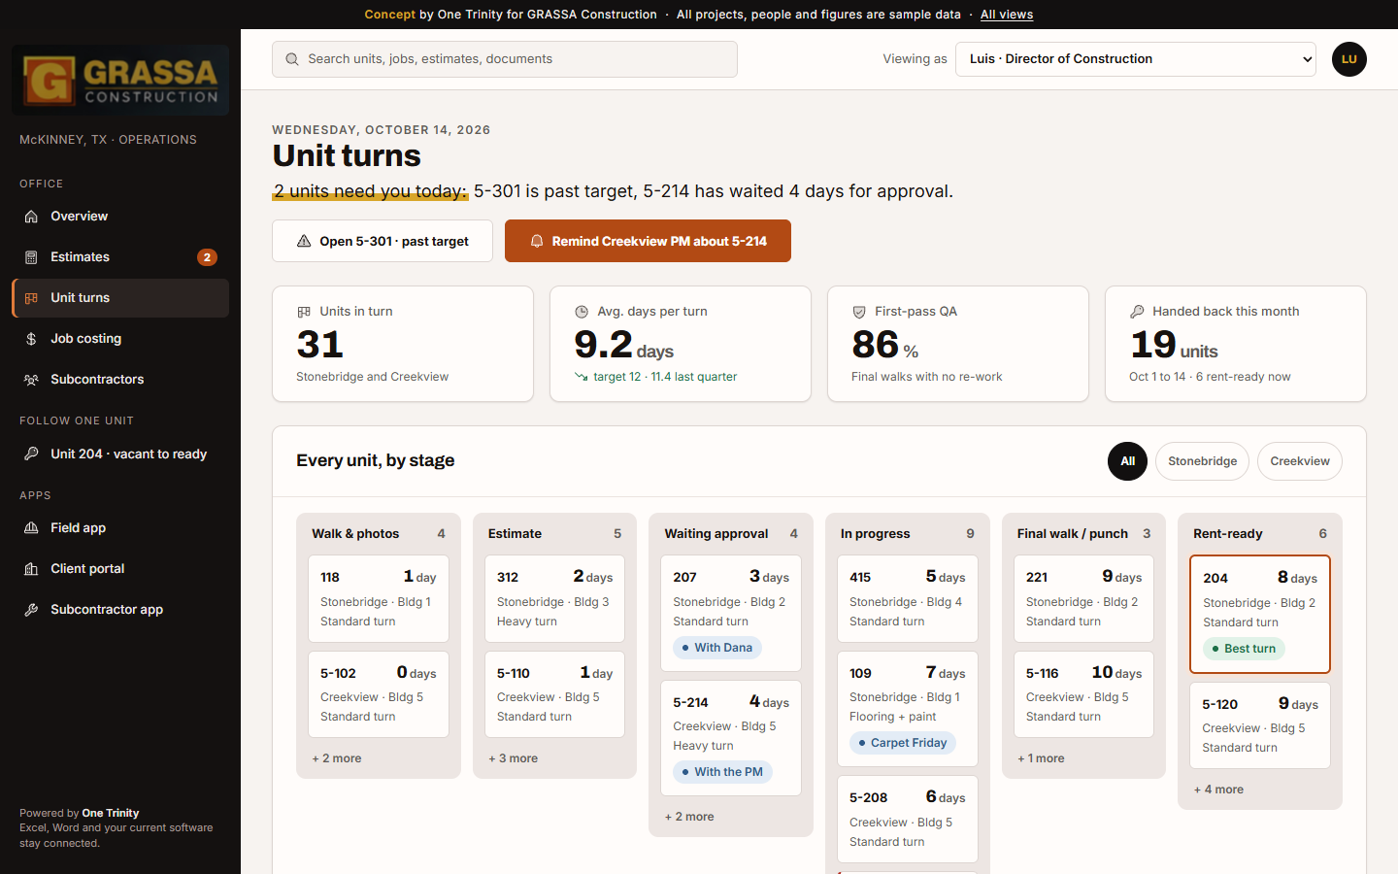Expand + 2 more in Waiting approval

point(689,817)
